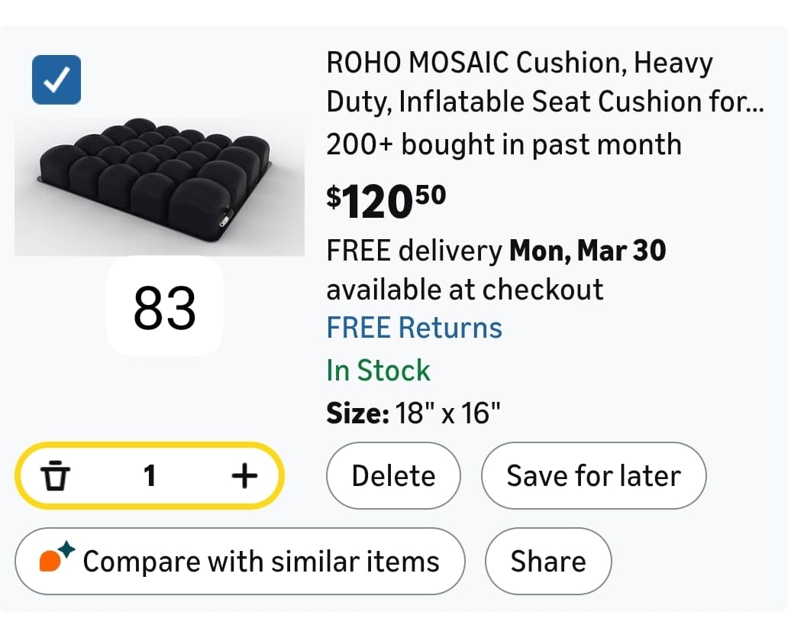This screenshot has height=622, width=804.
Task: Increase quantity with the plus icon
Action: click(244, 476)
